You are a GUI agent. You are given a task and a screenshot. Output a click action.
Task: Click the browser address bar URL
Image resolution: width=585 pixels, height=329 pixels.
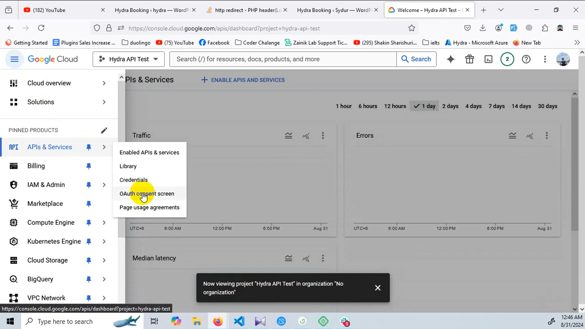[224, 28]
